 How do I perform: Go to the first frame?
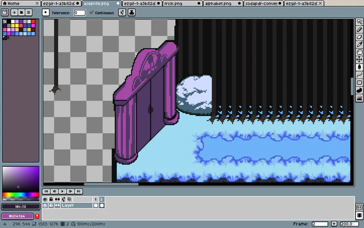46,191
